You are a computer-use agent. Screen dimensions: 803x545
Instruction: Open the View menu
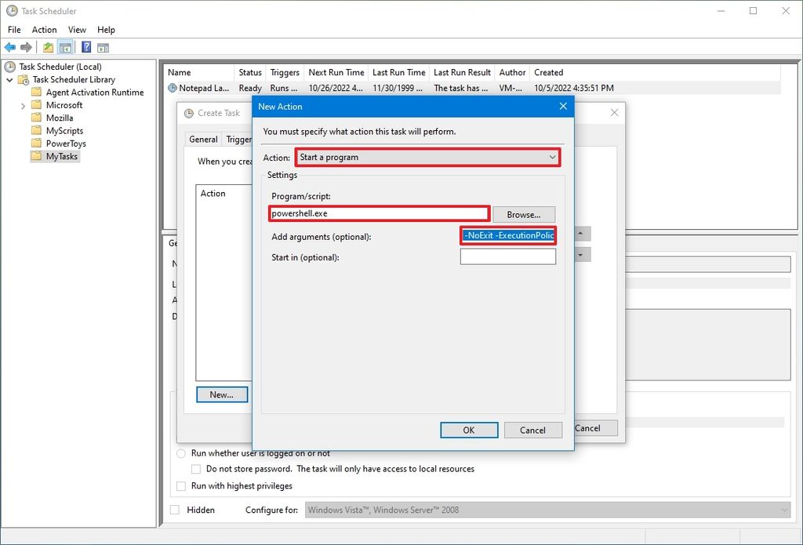[x=76, y=29]
